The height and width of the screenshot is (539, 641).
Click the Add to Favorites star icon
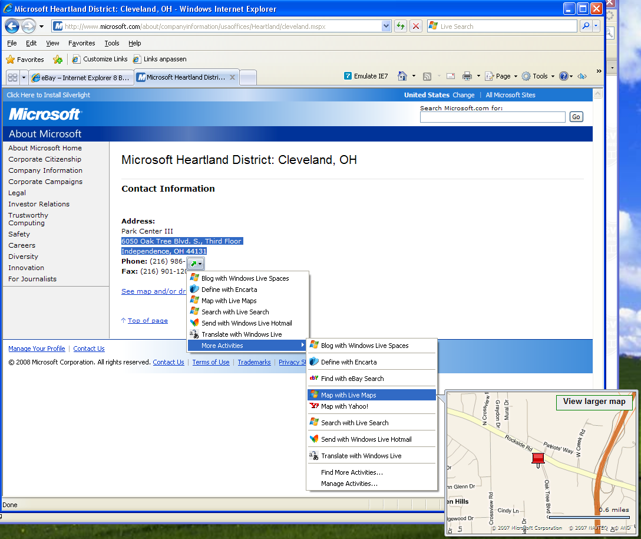[57, 60]
